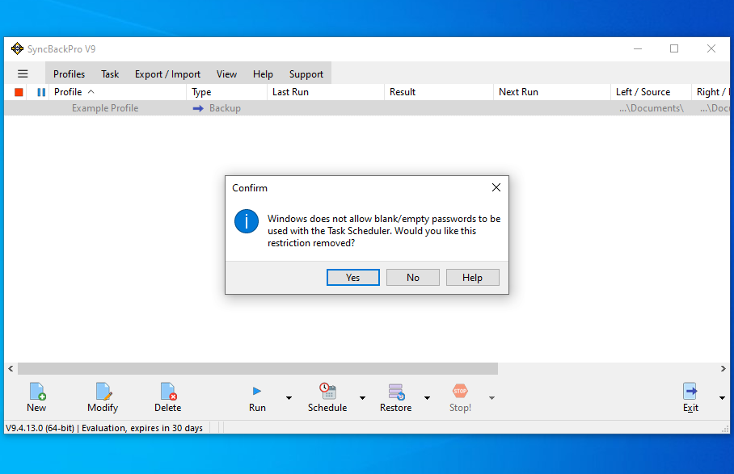Click the Exit icon

coord(690,392)
